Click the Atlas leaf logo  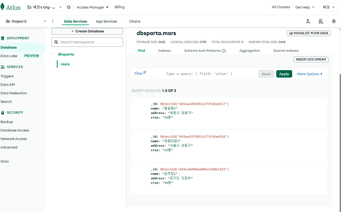click(x=2, y=7)
